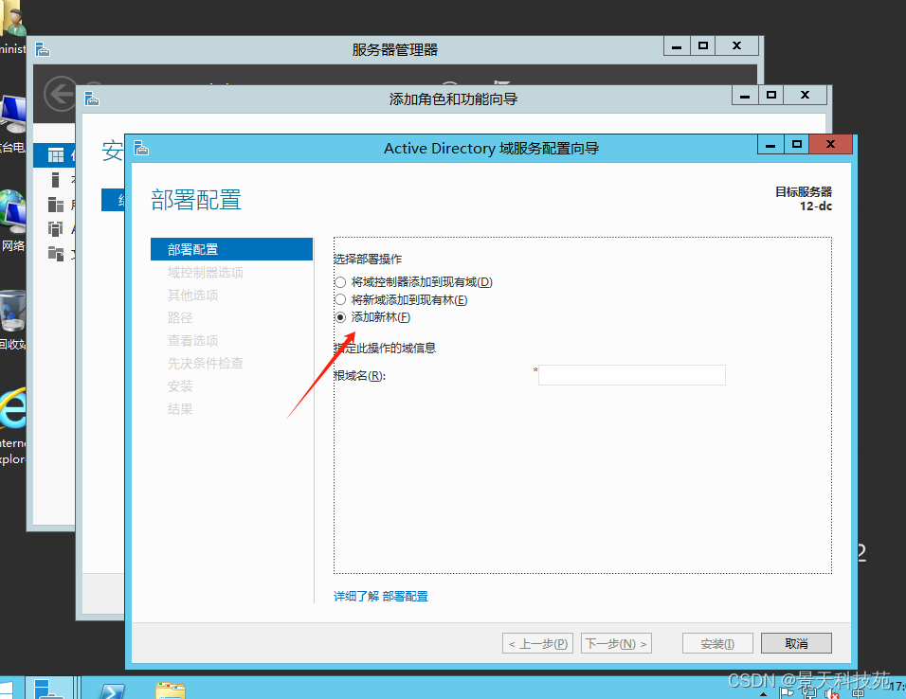This screenshot has height=699, width=906.
Task: Click the 12-dc target server name
Action: [x=815, y=206]
